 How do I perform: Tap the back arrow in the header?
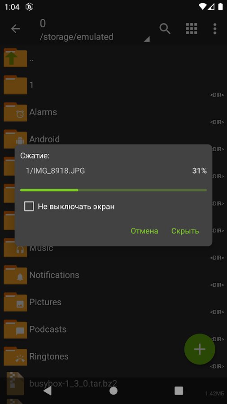15,29
